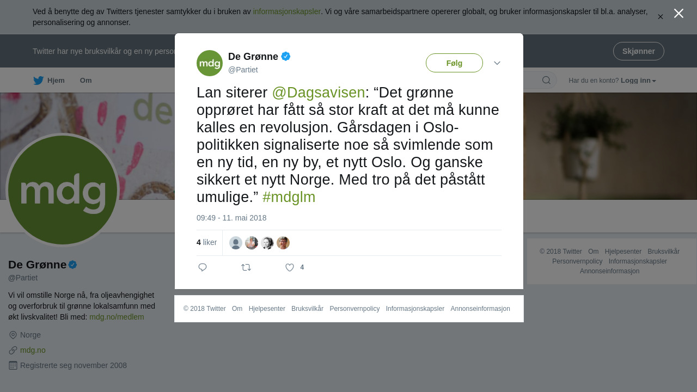697x392 pixels.
Task: Click the reply speech bubble icon
Action: [x=203, y=267]
